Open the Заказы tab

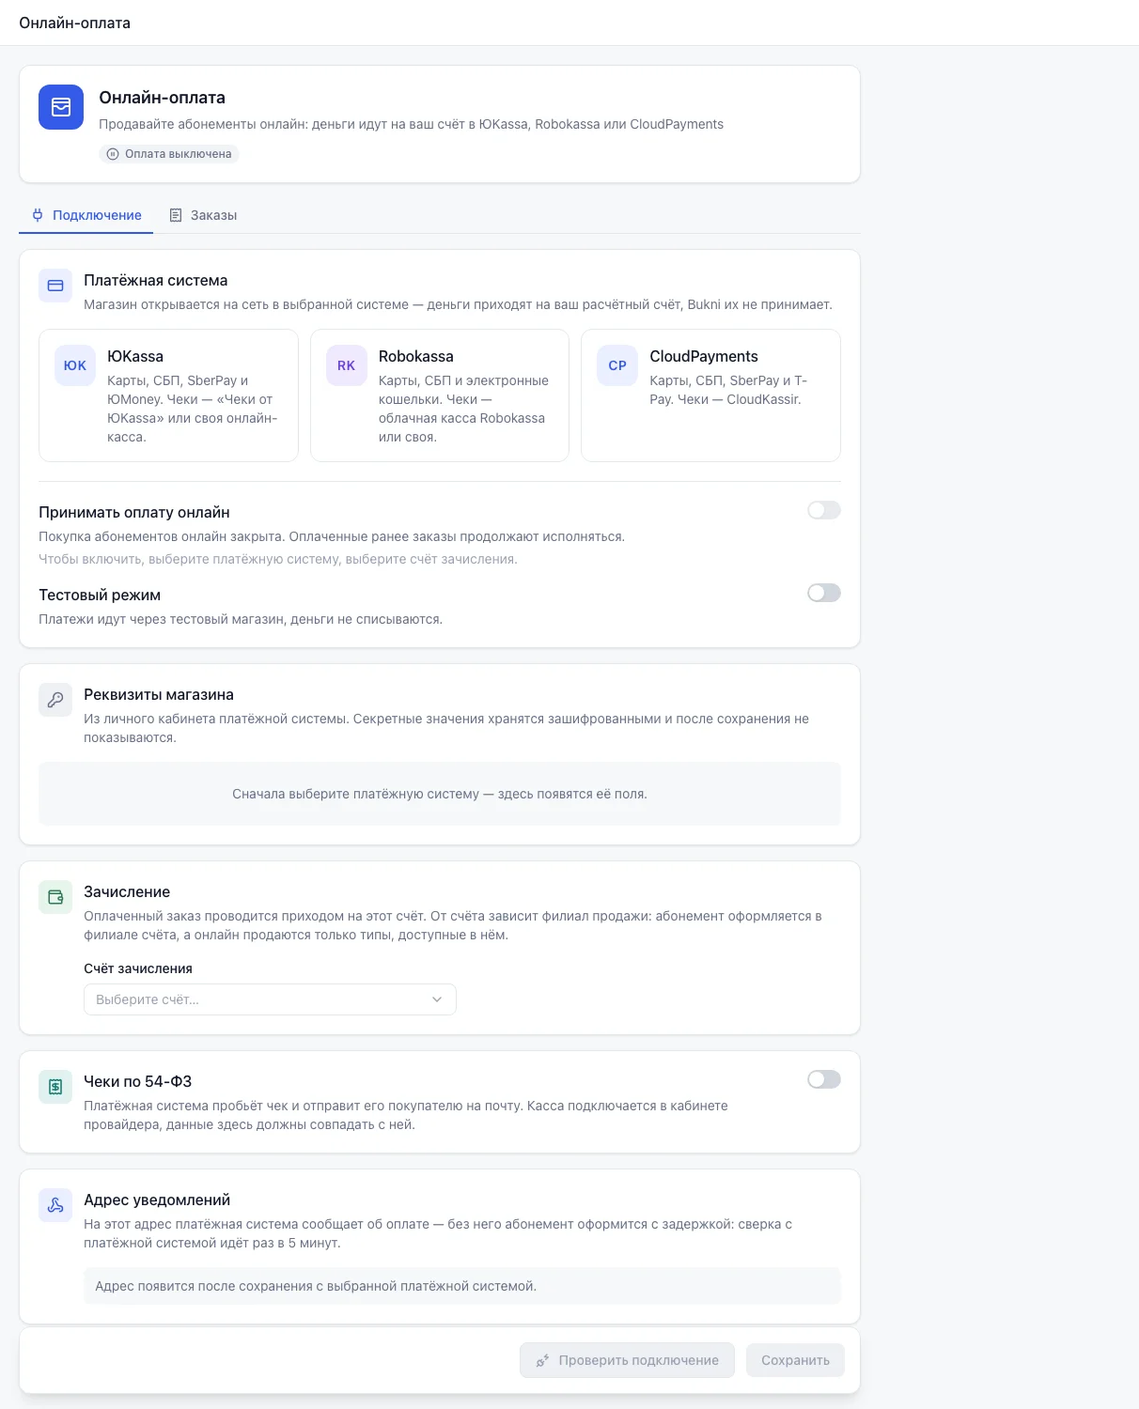pos(203,215)
